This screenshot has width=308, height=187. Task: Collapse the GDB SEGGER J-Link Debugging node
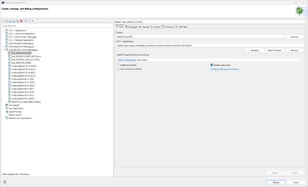4,50
